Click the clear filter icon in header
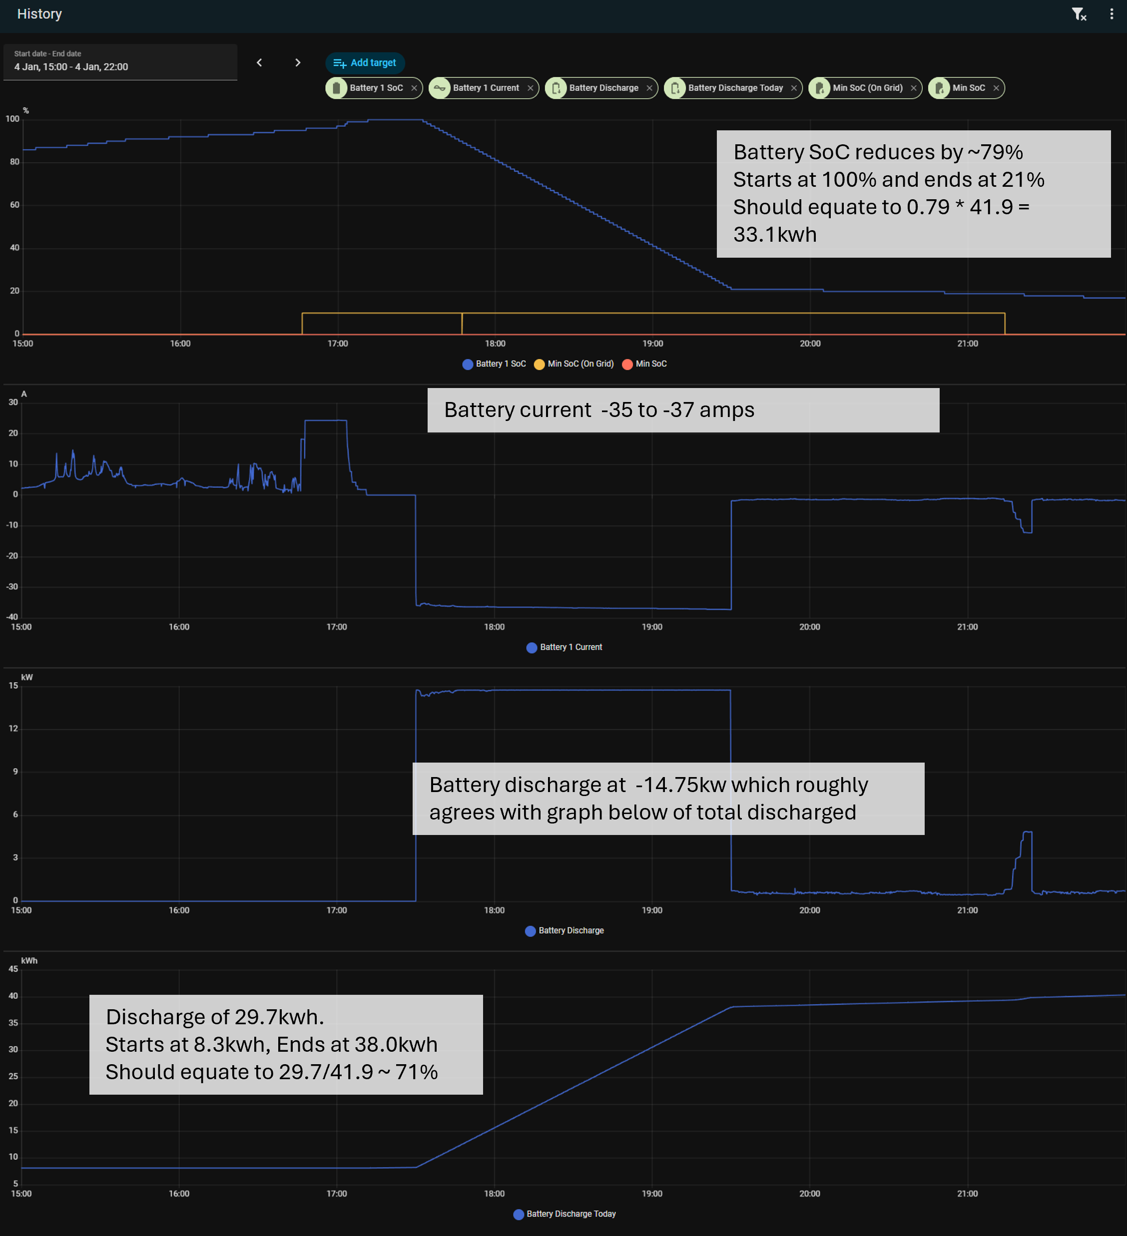1127x1236 pixels. pos(1079,14)
